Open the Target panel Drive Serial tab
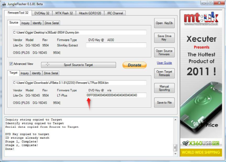 tap(51, 73)
